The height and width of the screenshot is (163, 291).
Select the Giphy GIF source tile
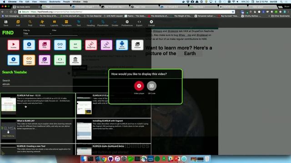(75, 45)
